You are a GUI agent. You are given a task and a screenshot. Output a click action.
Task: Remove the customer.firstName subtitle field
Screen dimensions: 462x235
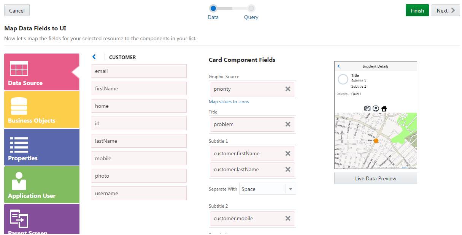pos(288,153)
